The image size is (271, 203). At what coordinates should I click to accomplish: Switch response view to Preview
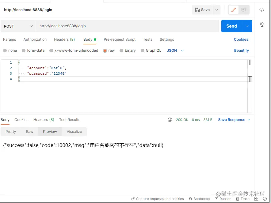pyautogui.click(x=50, y=132)
